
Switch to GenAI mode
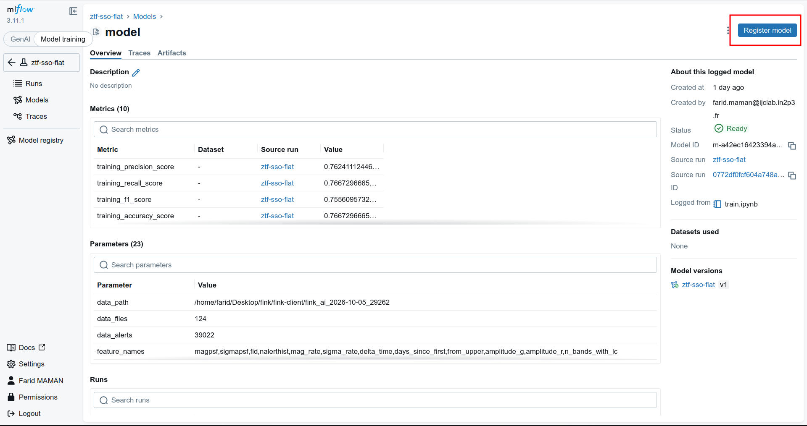tap(20, 39)
